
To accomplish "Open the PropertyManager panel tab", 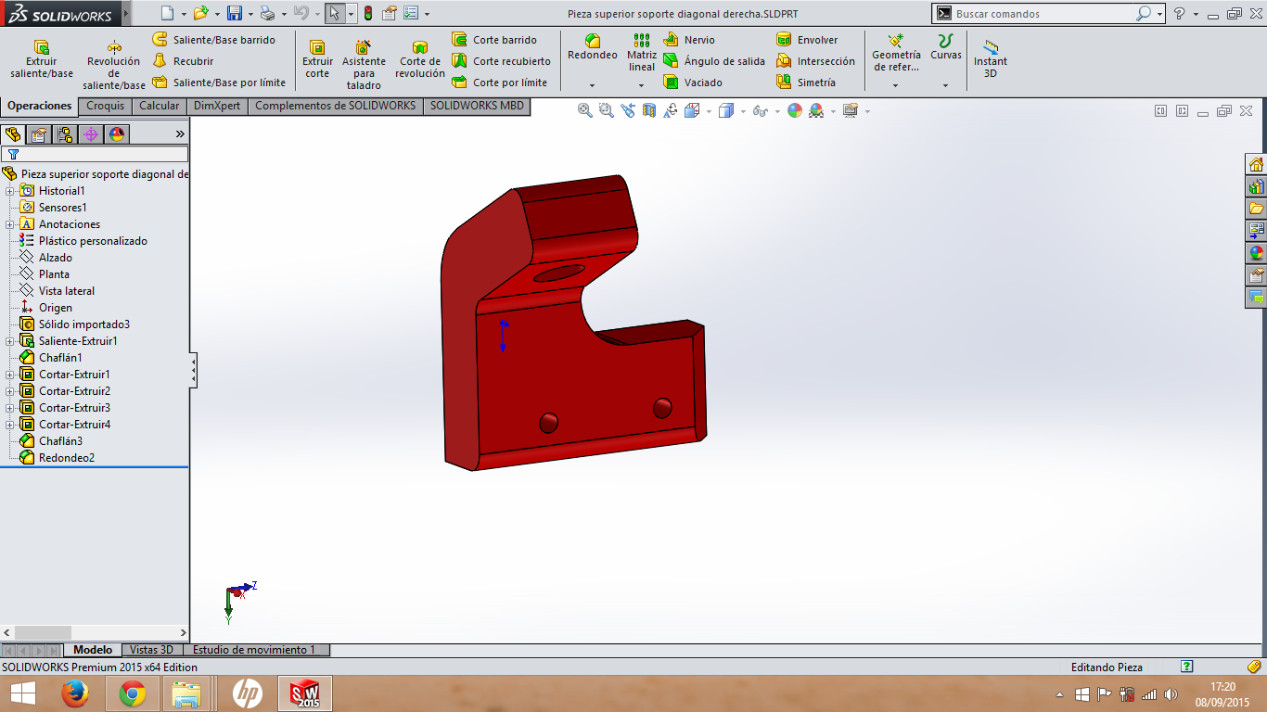I will 39,134.
